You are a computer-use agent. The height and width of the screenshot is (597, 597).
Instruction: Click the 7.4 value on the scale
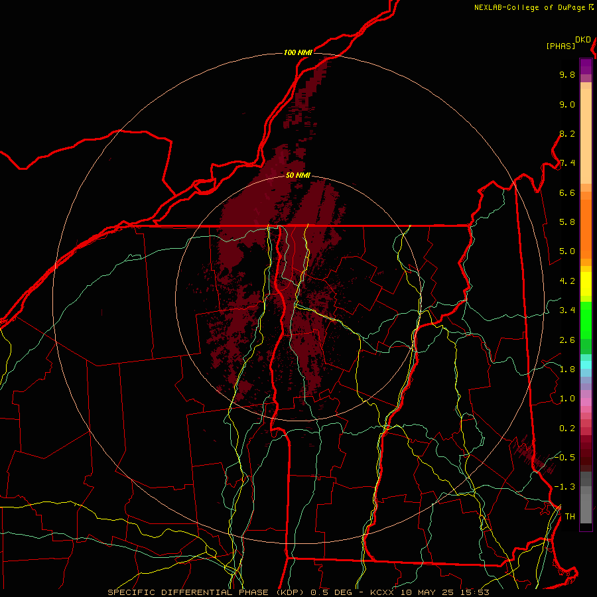567,163
